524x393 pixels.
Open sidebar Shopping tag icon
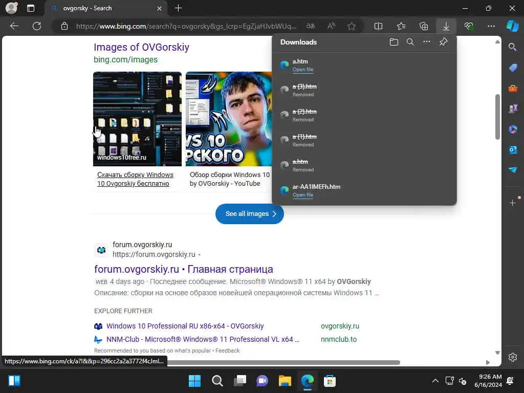513,68
